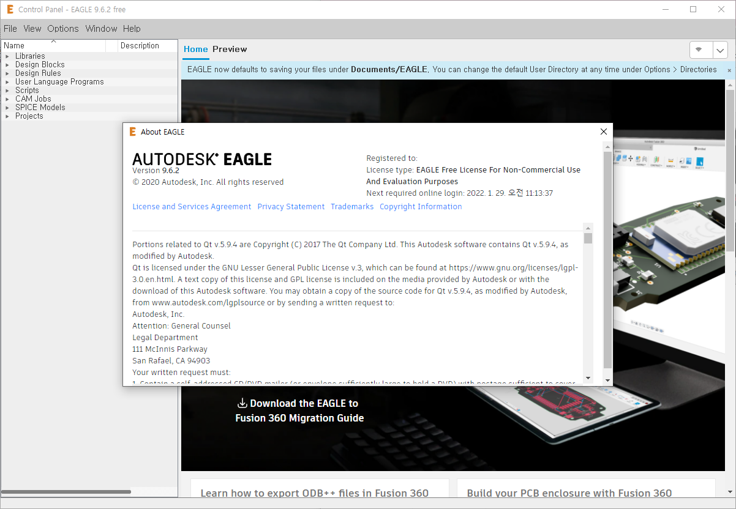Click Download the EAGLE to Fusion 360 Migration Guide
The width and height of the screenshot is (736, 509).
tap(299, 411)
